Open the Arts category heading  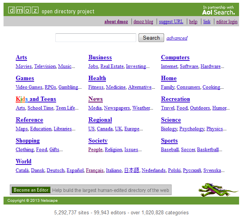pyautogui.click(x=21, y=57)
